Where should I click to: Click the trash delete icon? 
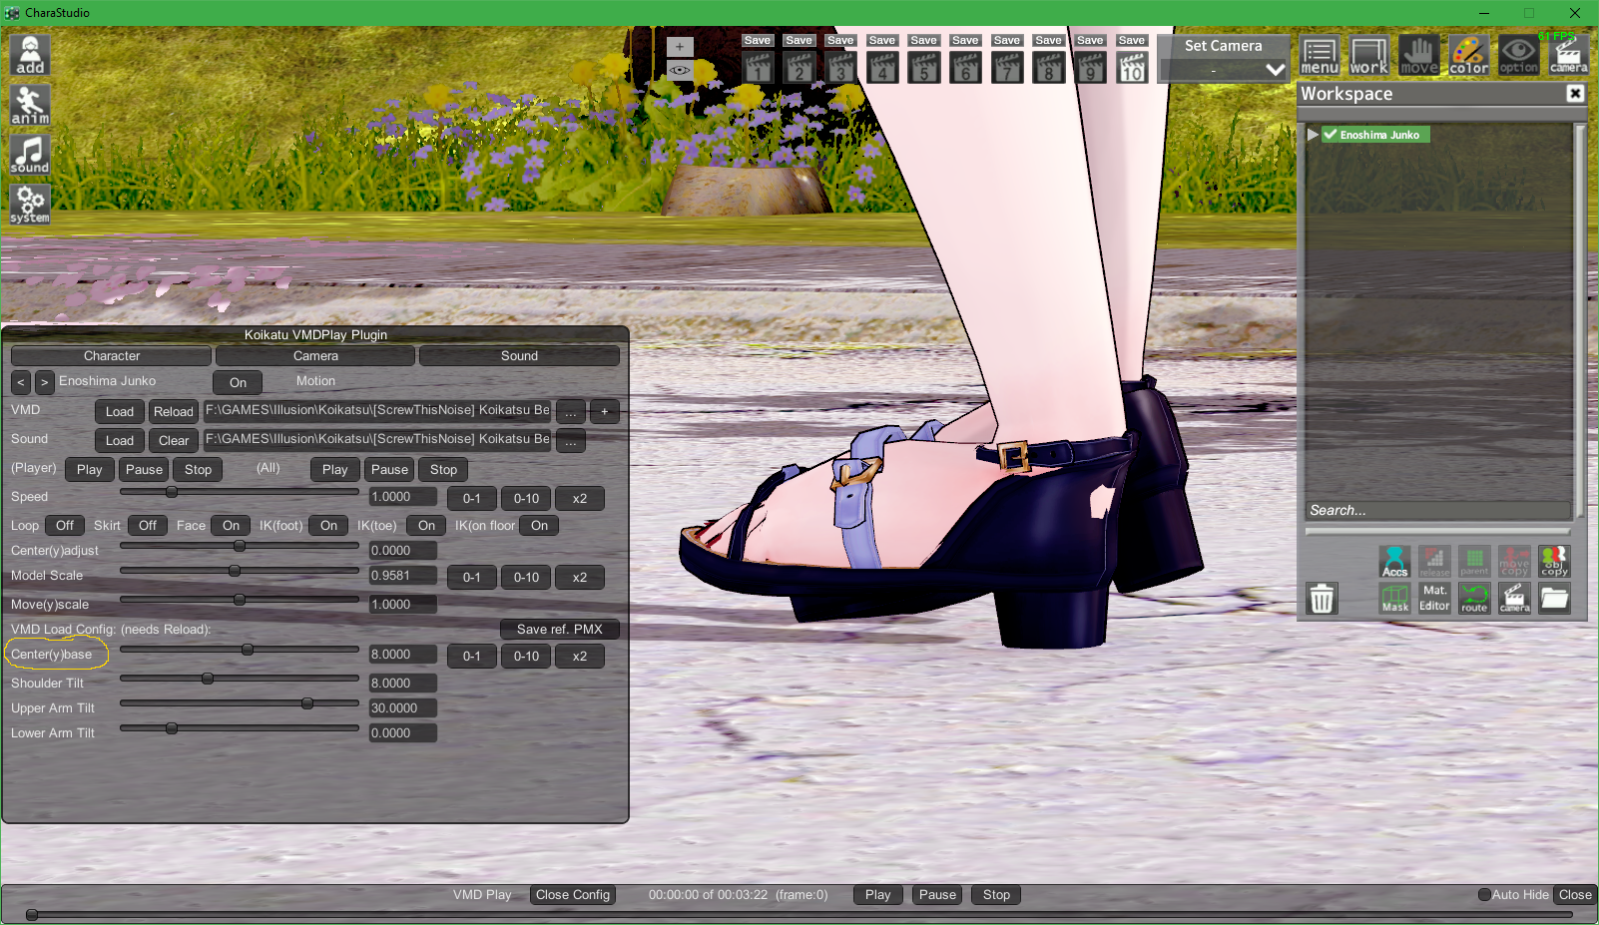point(1322,599)
